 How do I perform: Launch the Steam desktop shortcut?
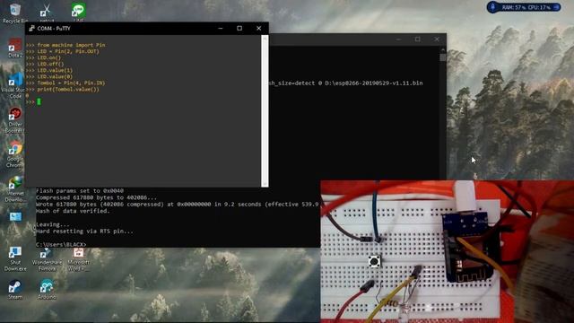15,289
